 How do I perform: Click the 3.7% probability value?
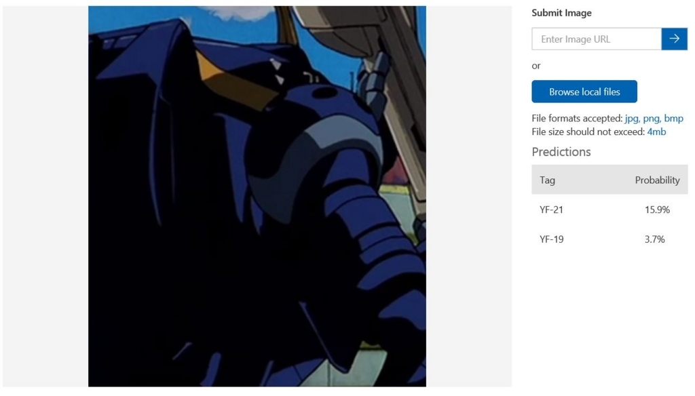click(655, 239)
